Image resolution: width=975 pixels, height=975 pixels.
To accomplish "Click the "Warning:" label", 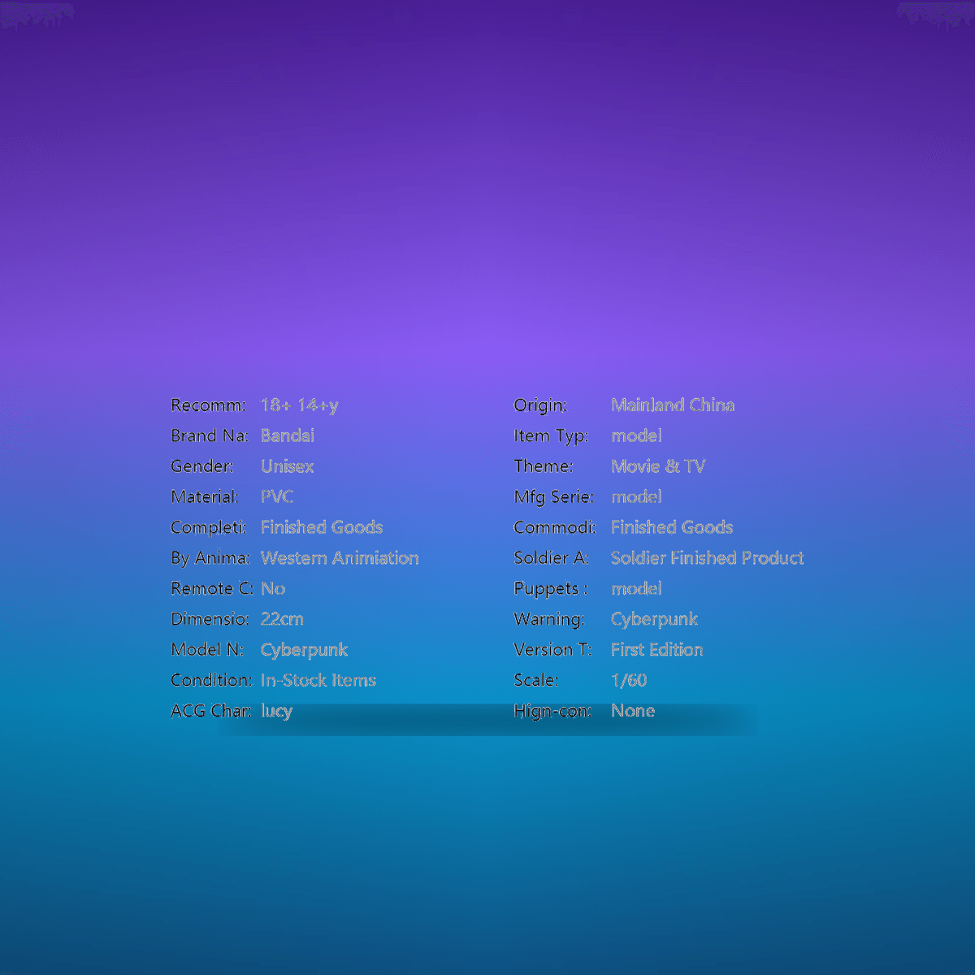I will (x=549, y=620).
